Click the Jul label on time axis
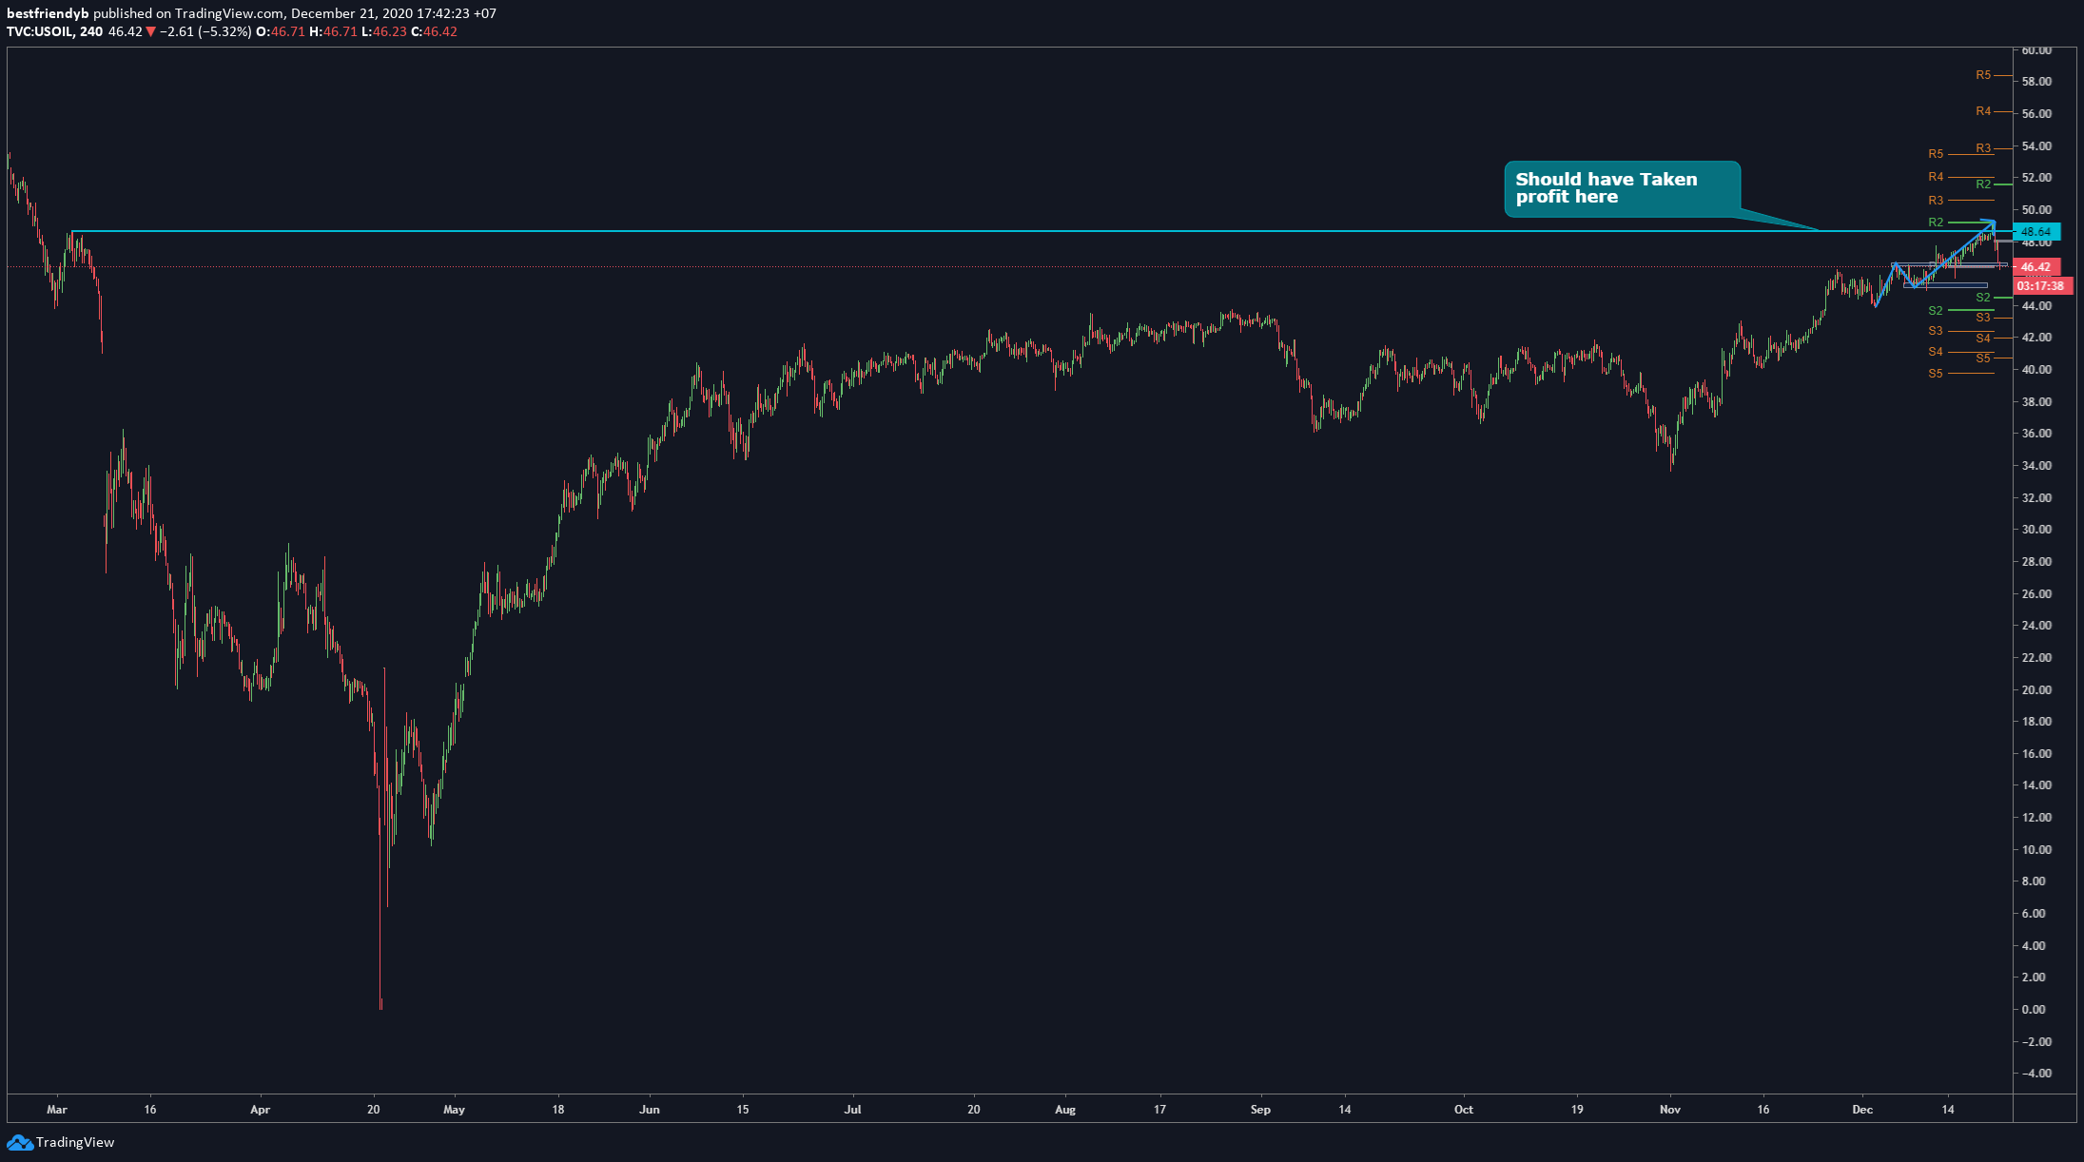This screenshot has width=2084, height=1162. click(x=853, y=1109)
